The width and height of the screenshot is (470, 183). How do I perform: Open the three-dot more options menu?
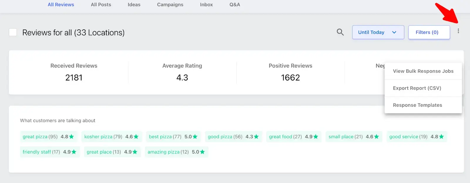[458, 31]
